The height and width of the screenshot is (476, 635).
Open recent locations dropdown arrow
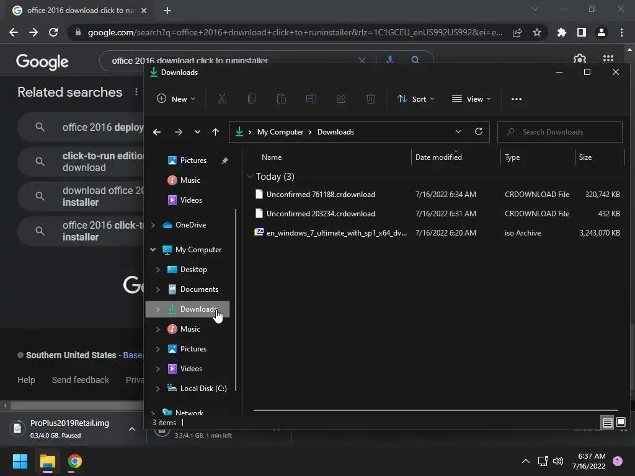(x=197, y=132)
